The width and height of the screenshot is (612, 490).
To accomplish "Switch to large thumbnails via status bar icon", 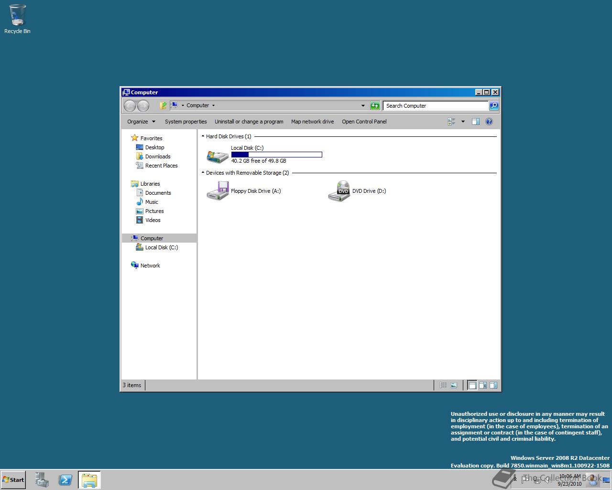I will (x=454, y=385).
